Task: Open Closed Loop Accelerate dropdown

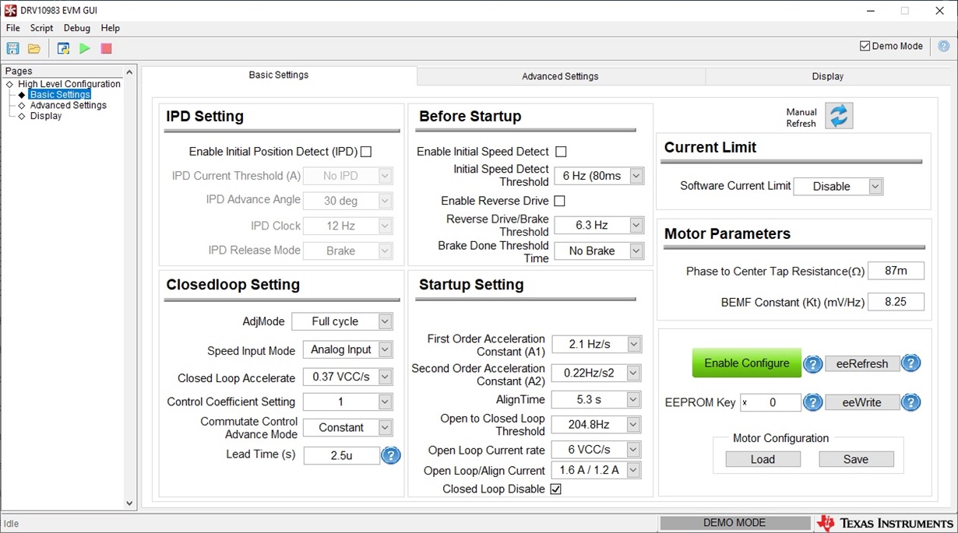Action: [x=347, y=377]
